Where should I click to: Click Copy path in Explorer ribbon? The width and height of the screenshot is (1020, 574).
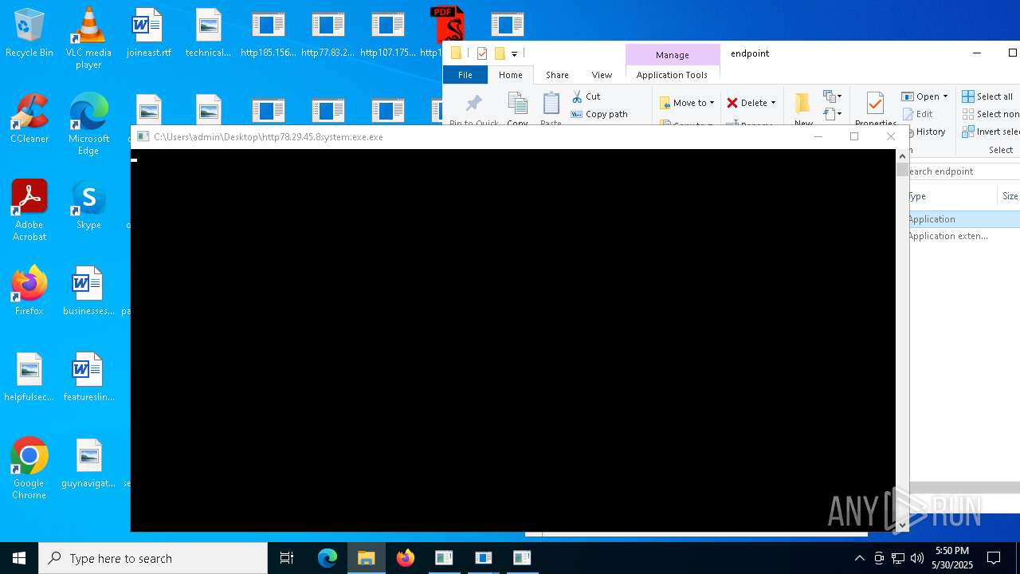(599, 114)
